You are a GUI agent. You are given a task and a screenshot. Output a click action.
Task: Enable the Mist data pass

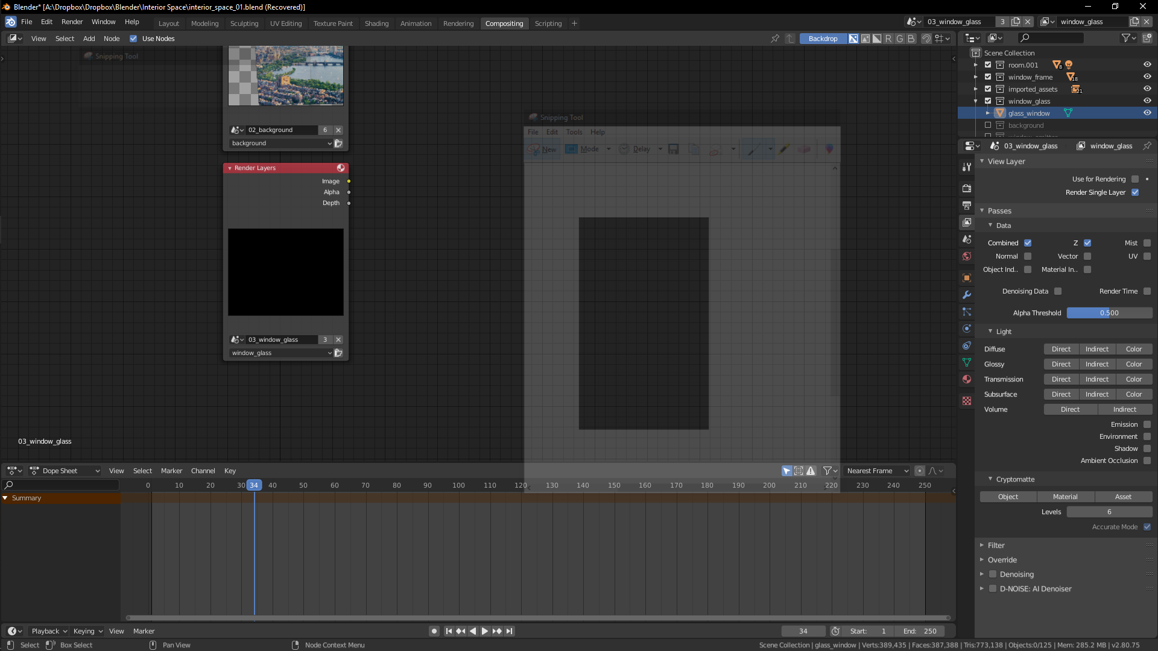click(x=1147, y=243)
